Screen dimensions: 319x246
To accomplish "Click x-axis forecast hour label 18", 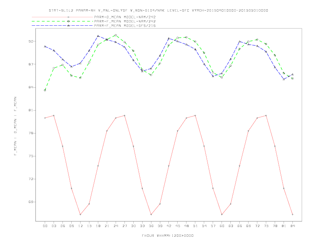I will pyautogui.click(x=98, y=226).
